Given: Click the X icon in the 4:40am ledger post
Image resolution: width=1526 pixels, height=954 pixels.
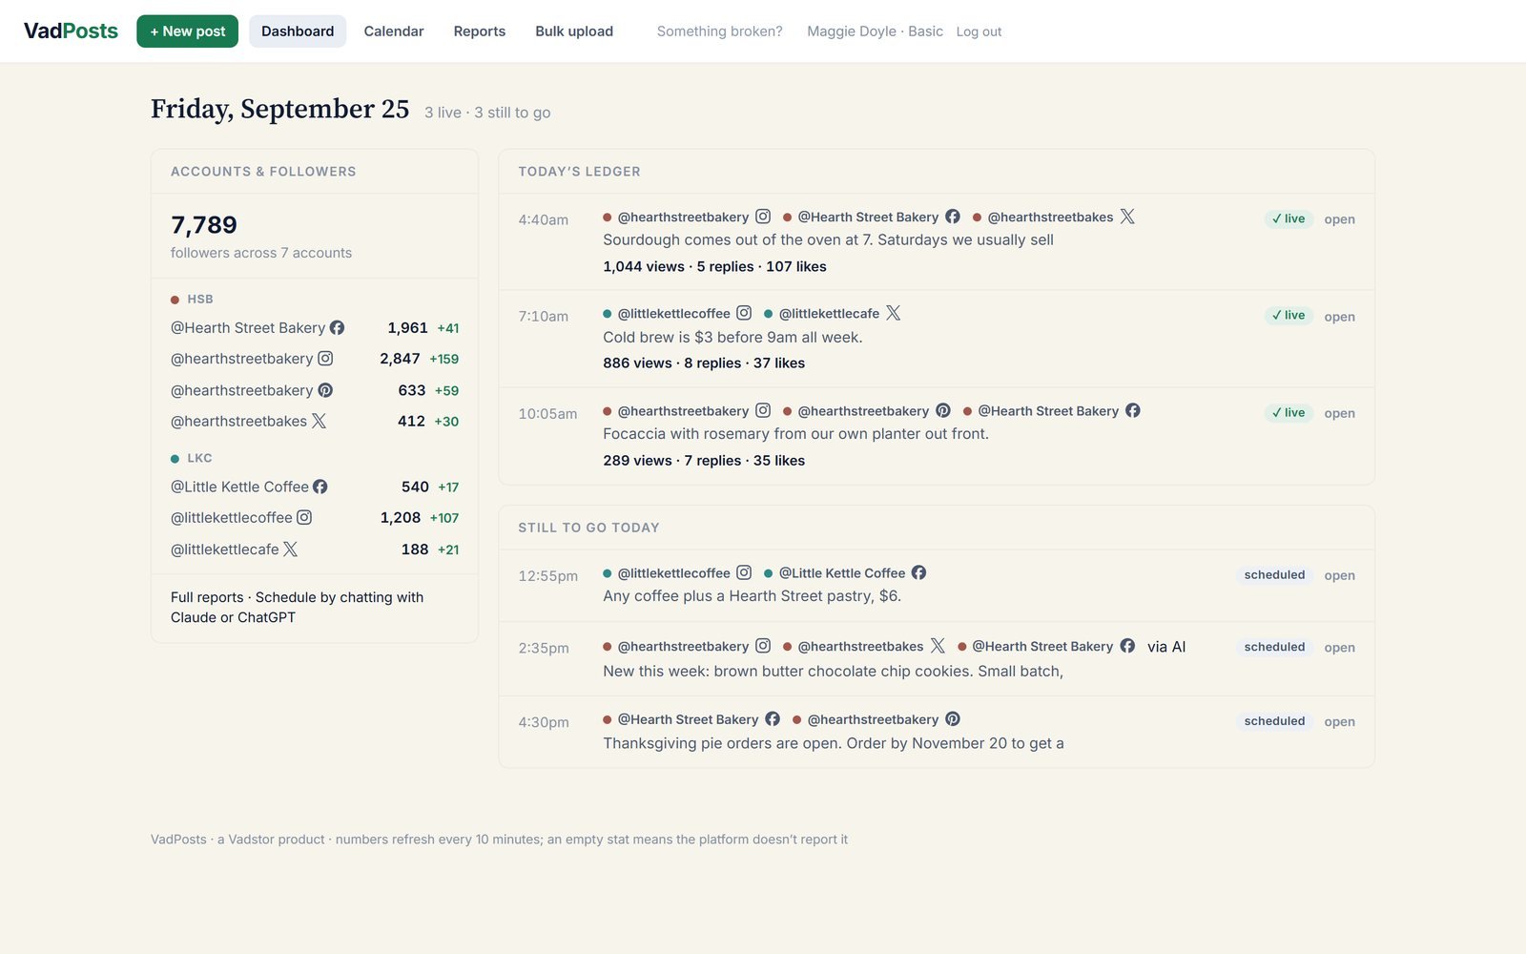Looking at the screenshot, I should (x=1127, y=217).
